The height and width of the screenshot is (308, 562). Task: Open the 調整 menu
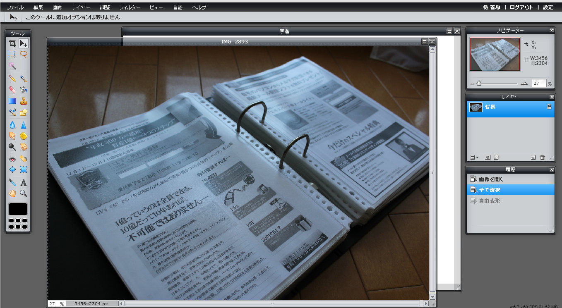105,7
